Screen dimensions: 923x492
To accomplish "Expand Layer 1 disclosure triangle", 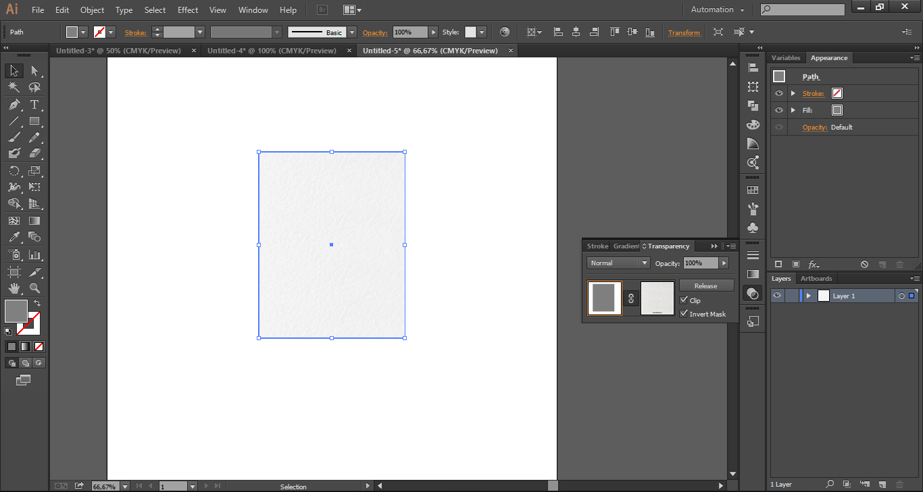I will point(808,296).
